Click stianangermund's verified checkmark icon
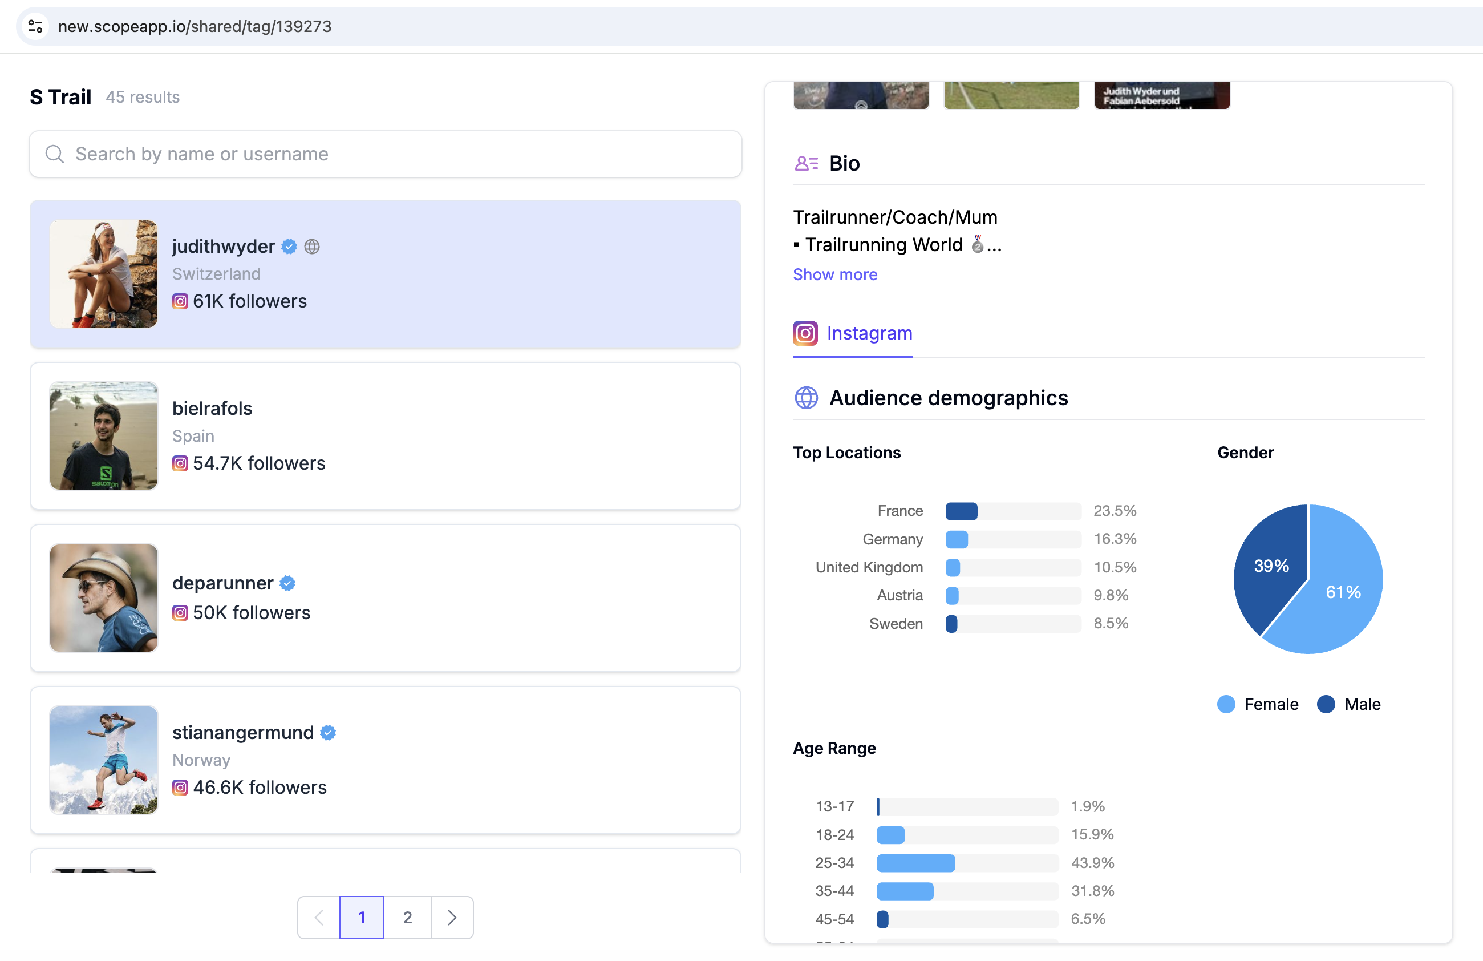The height and width of the screenshot is (961, 1483). [328, 732]
